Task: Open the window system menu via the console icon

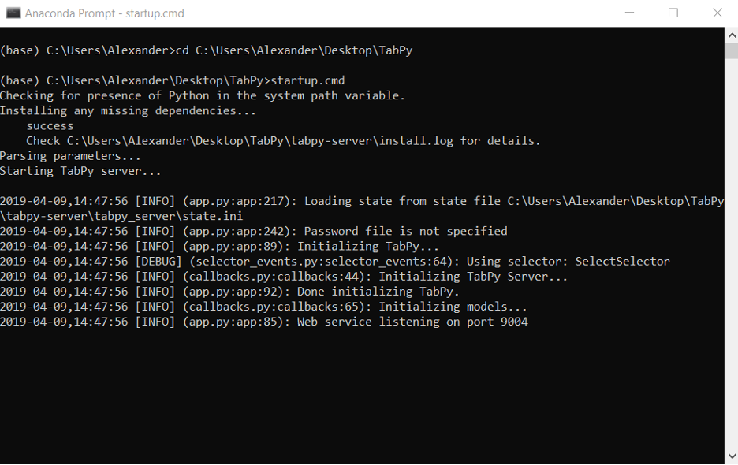Action: point(13,13)
